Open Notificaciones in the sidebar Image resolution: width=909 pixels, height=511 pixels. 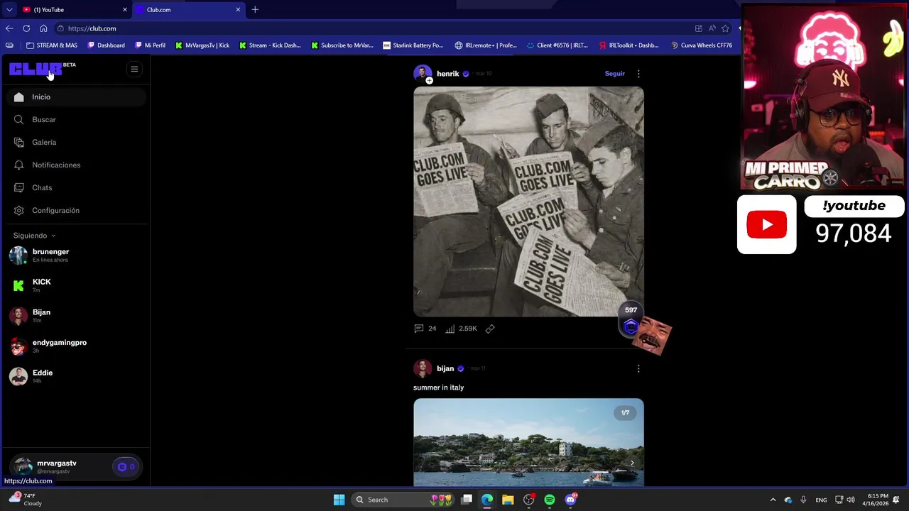(75, 165)
